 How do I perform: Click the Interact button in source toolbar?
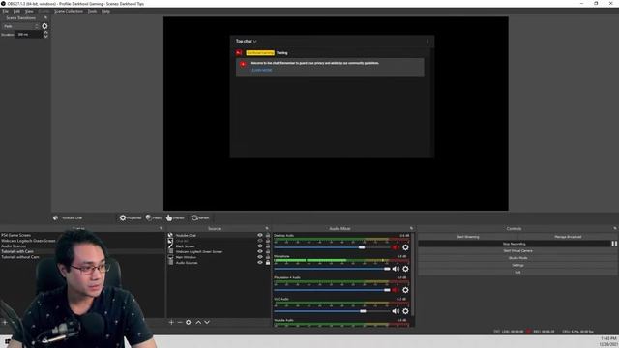pyautogui.click(x=175, y=217)
